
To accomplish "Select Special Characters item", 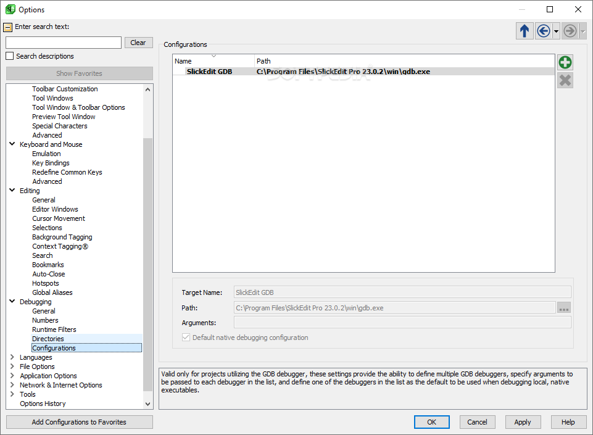I will (59, 126).
